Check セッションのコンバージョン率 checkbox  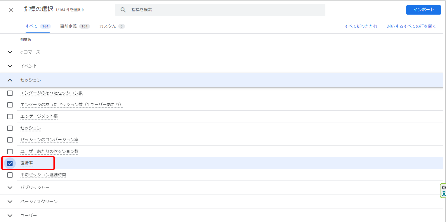point(10,140)
